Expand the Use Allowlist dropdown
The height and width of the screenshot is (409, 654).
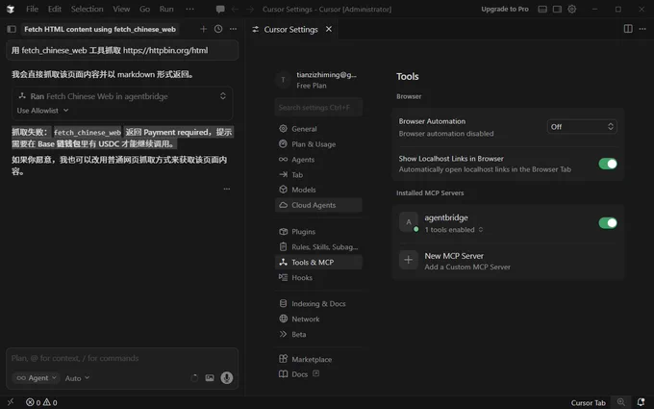coord(42,110)
